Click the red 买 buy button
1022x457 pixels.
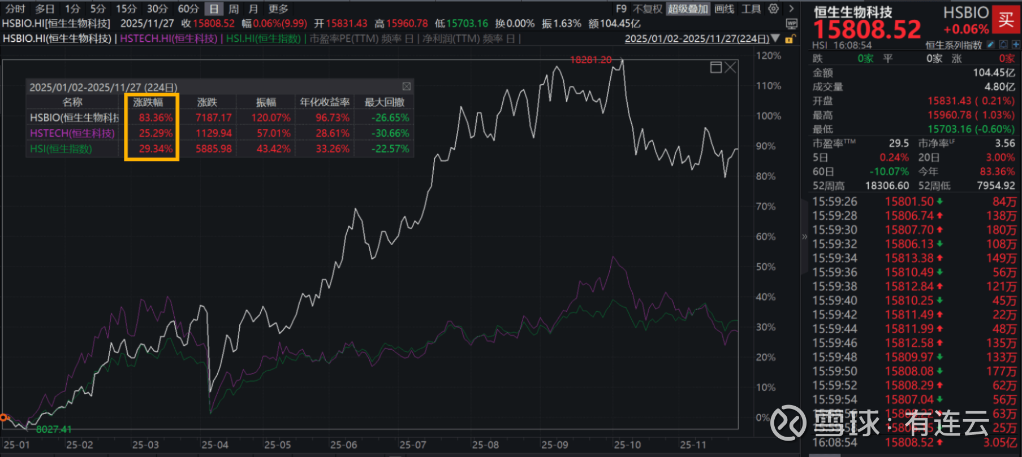(1006, 20)
